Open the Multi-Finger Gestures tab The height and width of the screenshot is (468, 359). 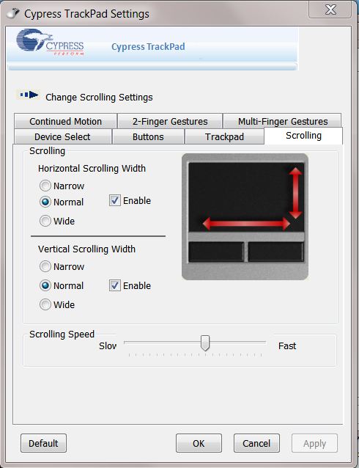[282, 121]
